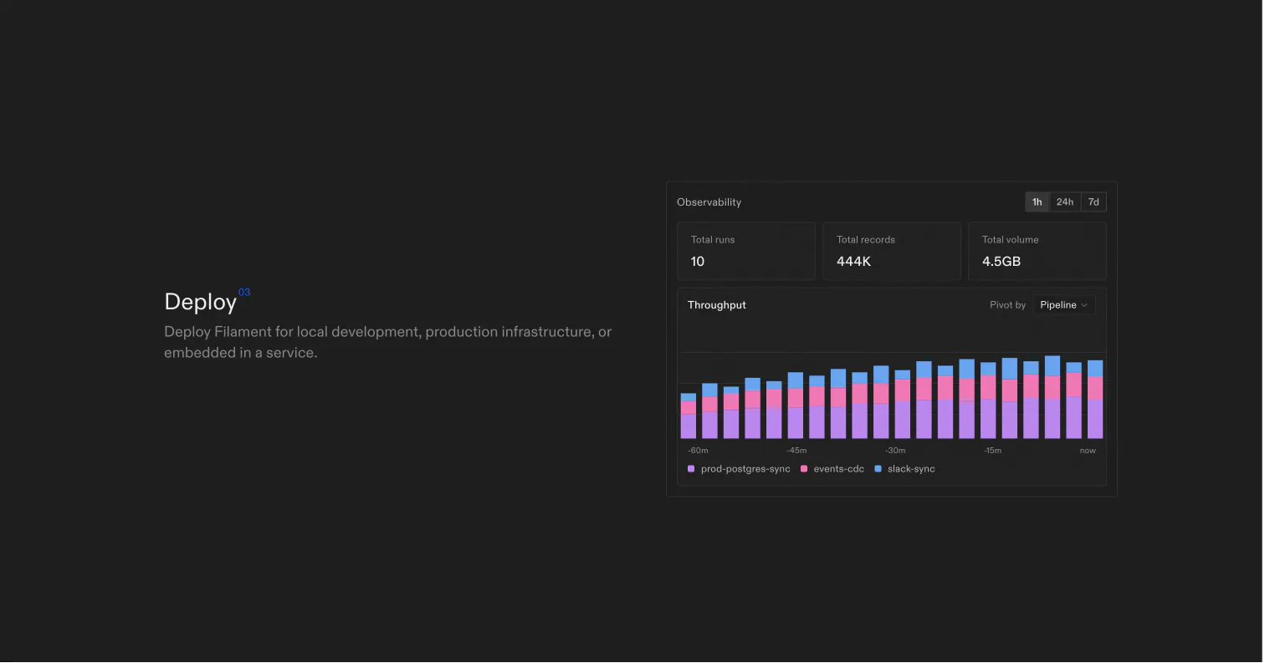The width and height of the screenshot is (1265, 663).
Task: Click the Total records value 444K
Action: point(854,262)
